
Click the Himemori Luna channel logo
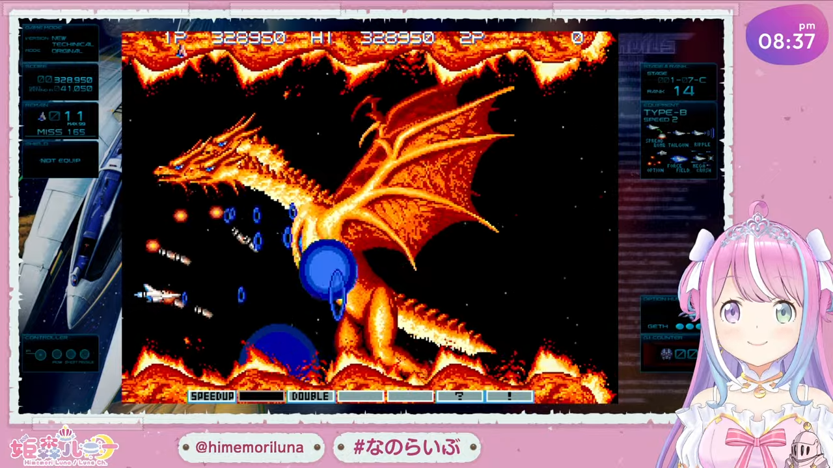[x=63, y=446]
